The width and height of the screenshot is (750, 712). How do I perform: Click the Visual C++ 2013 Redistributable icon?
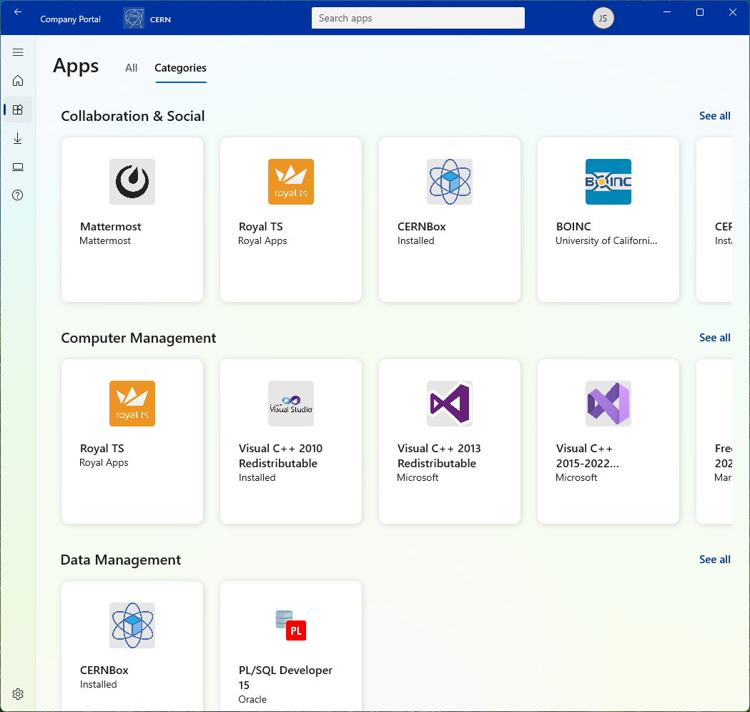[x=450, y=403]
